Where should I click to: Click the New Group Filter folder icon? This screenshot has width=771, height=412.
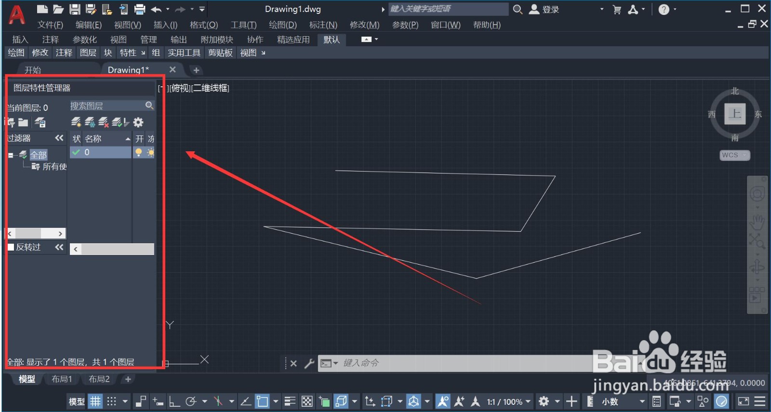pos(23,122)
